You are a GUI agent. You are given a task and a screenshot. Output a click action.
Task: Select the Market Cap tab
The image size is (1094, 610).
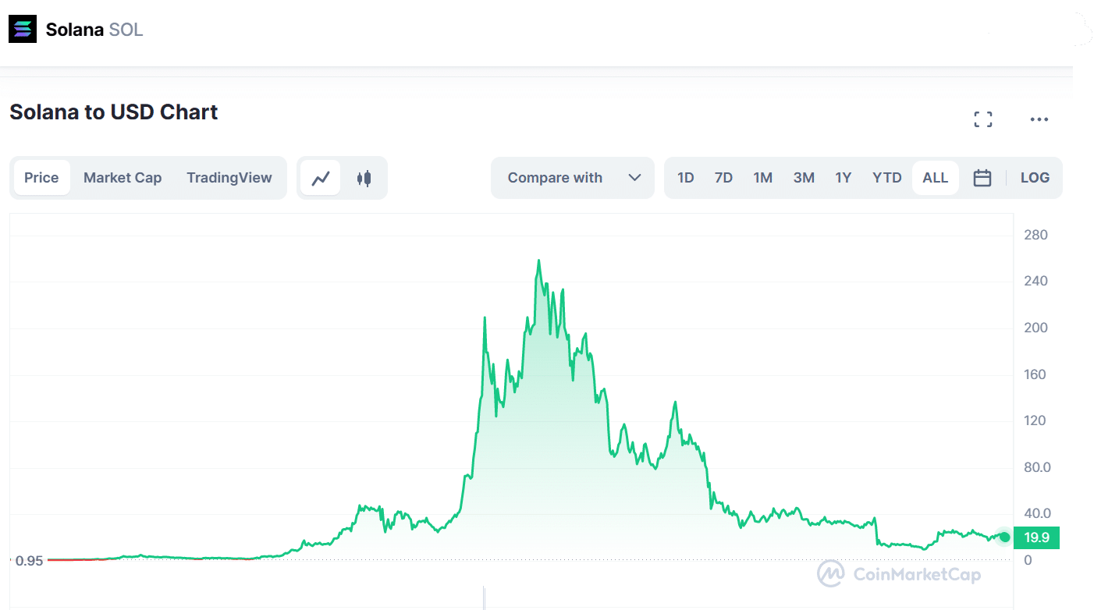click(123, 178)
